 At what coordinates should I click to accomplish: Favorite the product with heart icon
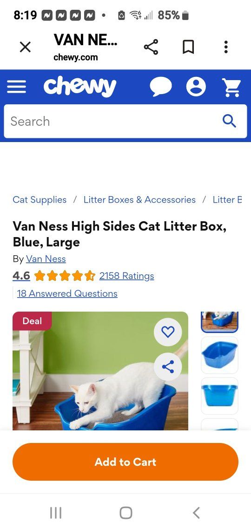click(168, 332)
